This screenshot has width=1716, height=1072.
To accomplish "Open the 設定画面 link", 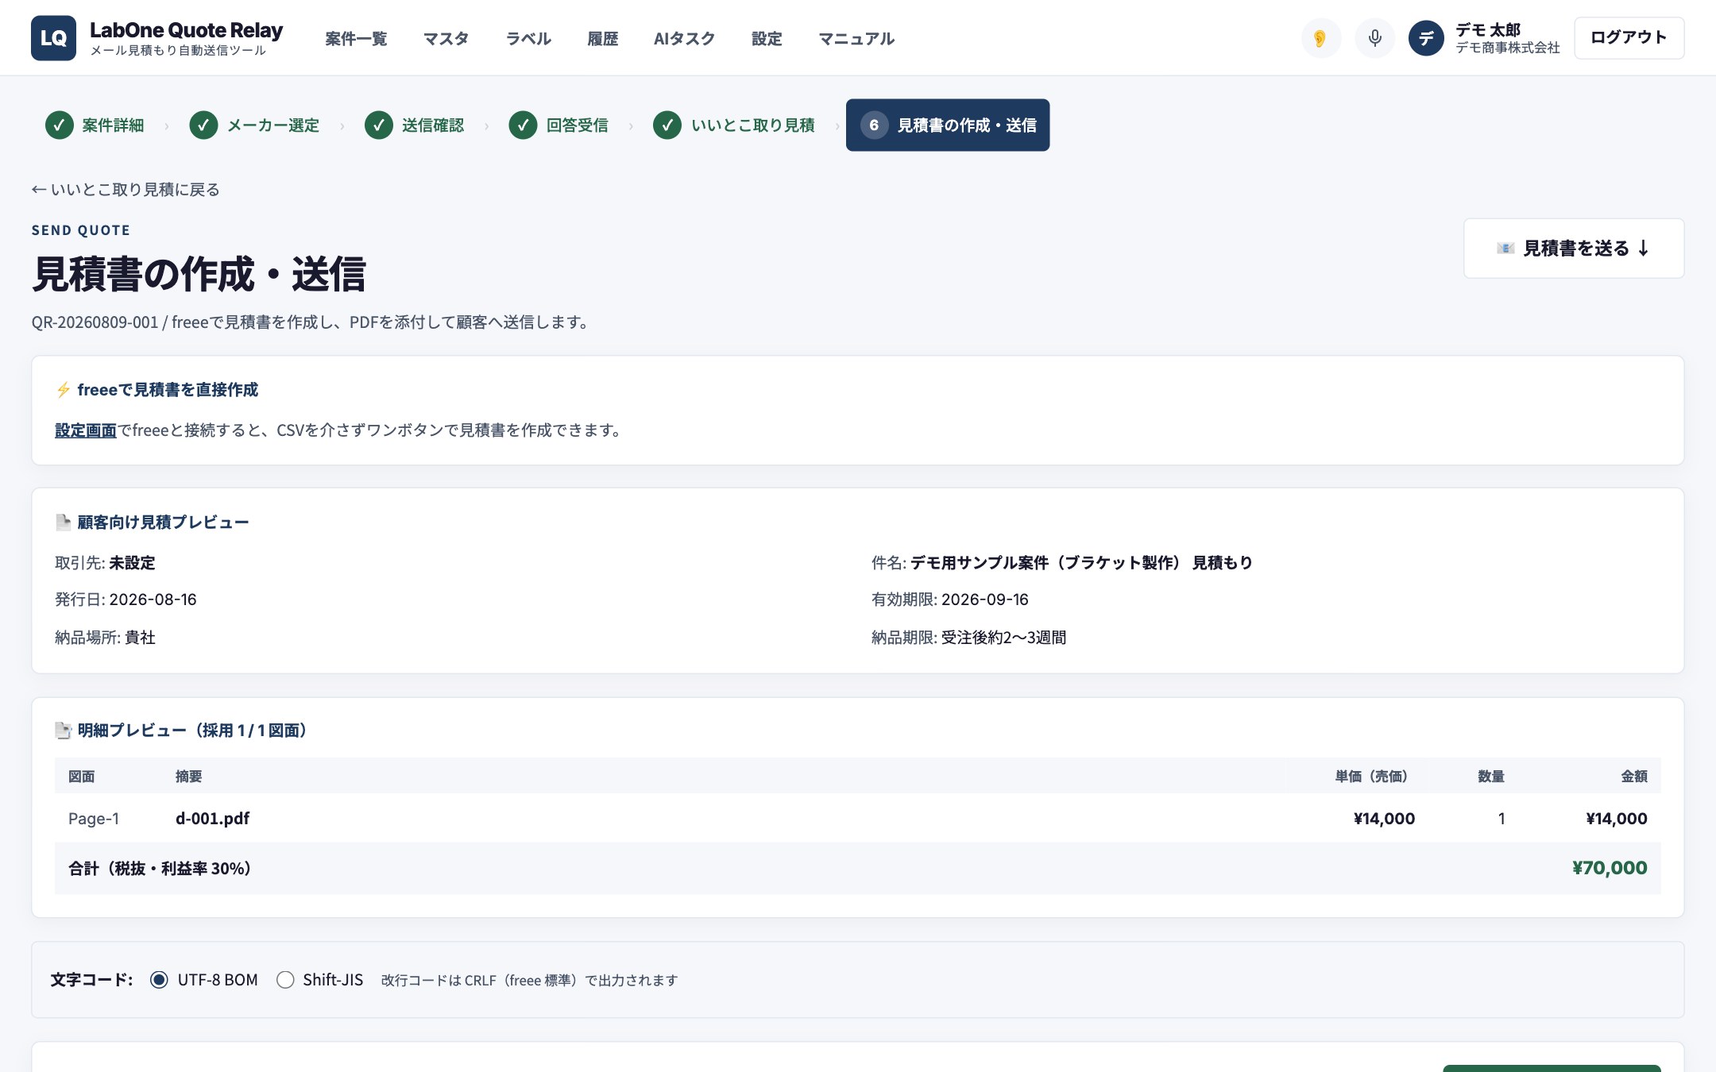I will pyautogui.click(x=86, y=430).
